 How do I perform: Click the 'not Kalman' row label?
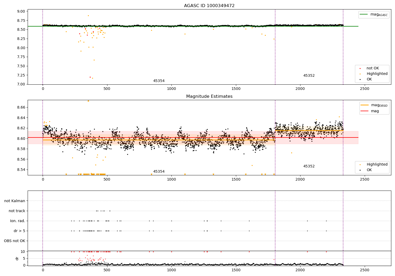[x=15, y=201]
